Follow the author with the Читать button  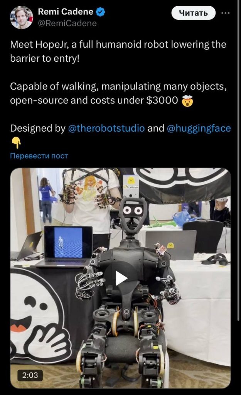pos(194,13)
